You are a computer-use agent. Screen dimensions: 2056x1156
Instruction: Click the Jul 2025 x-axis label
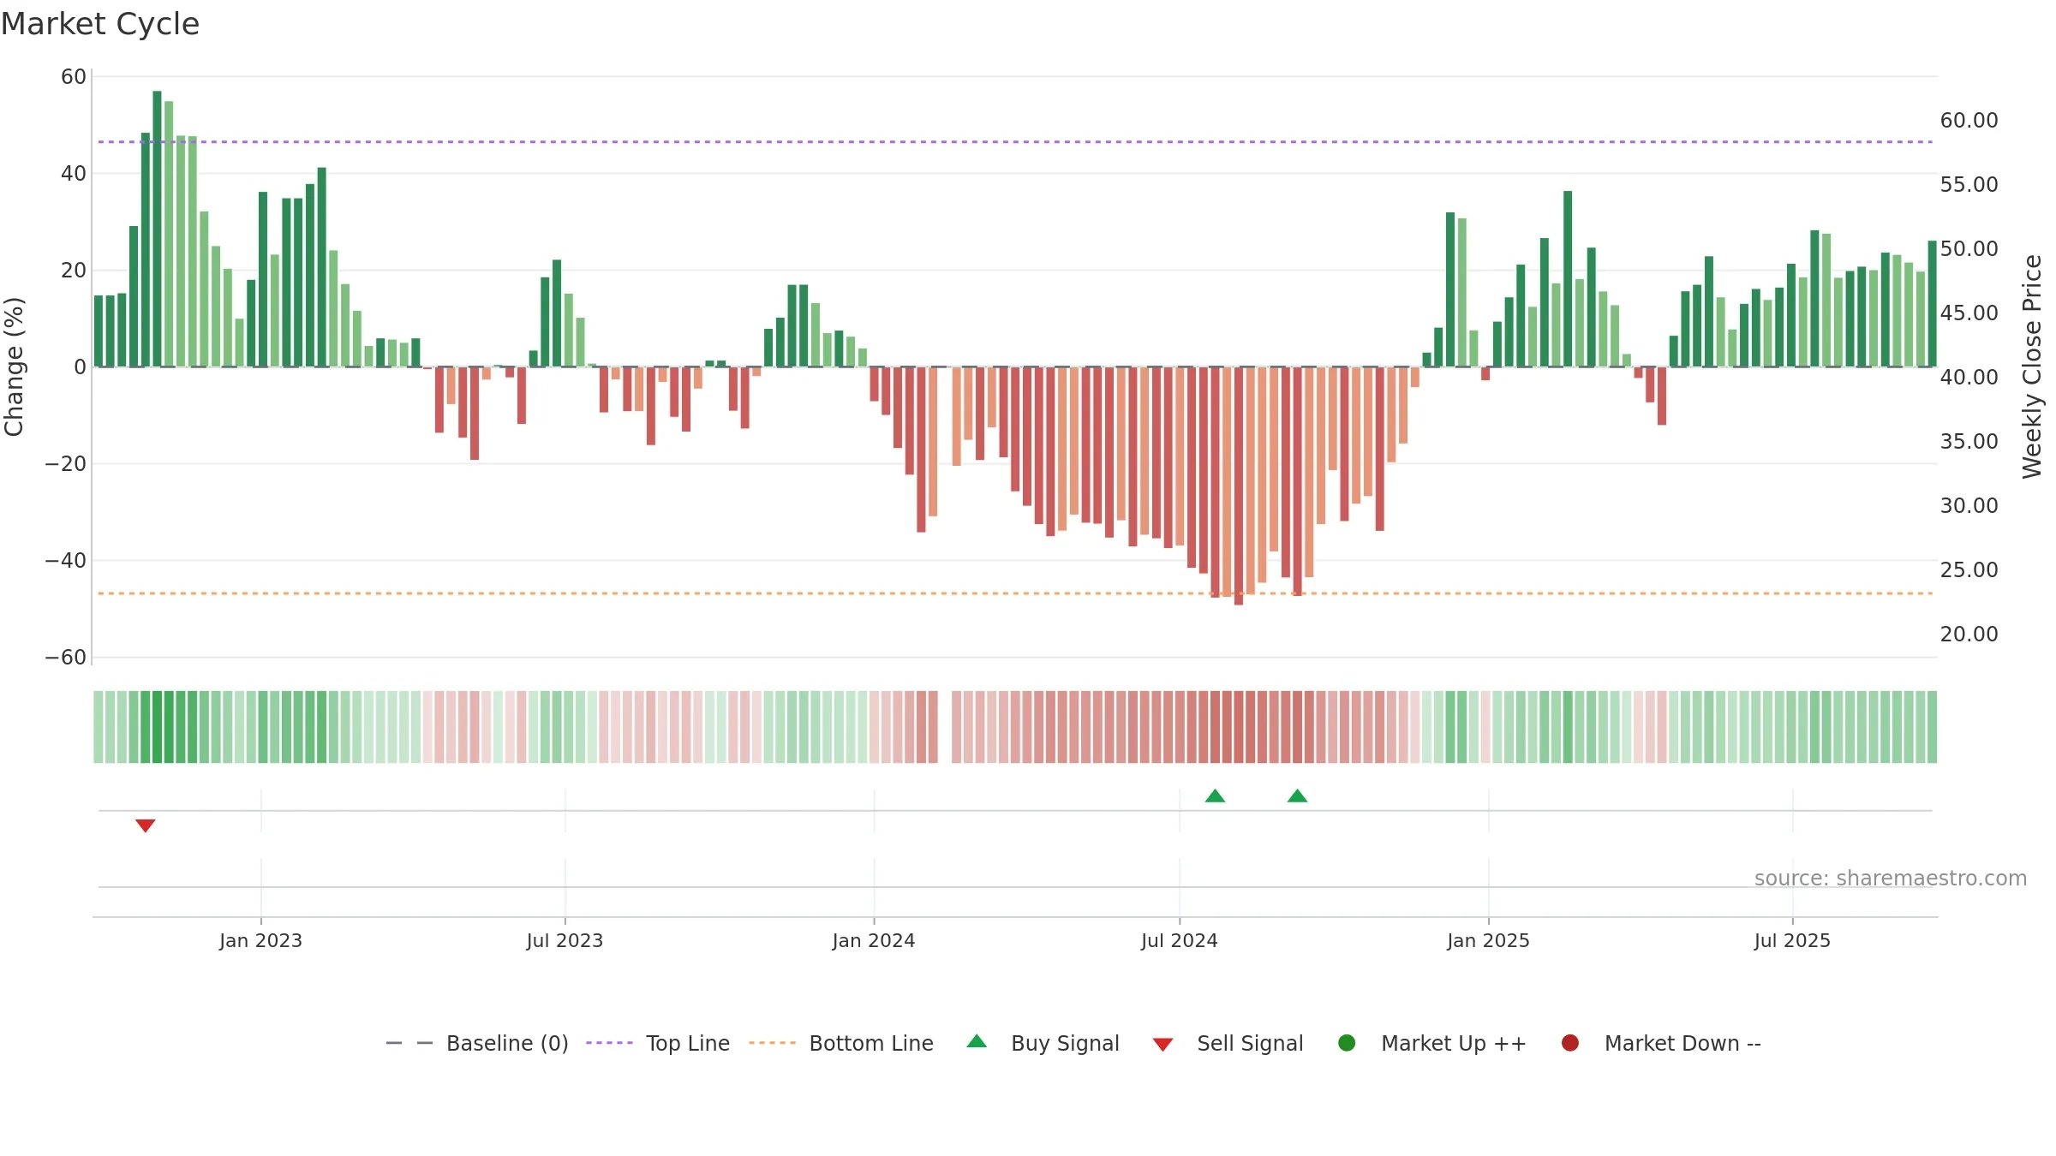(x=1792, y=941)
